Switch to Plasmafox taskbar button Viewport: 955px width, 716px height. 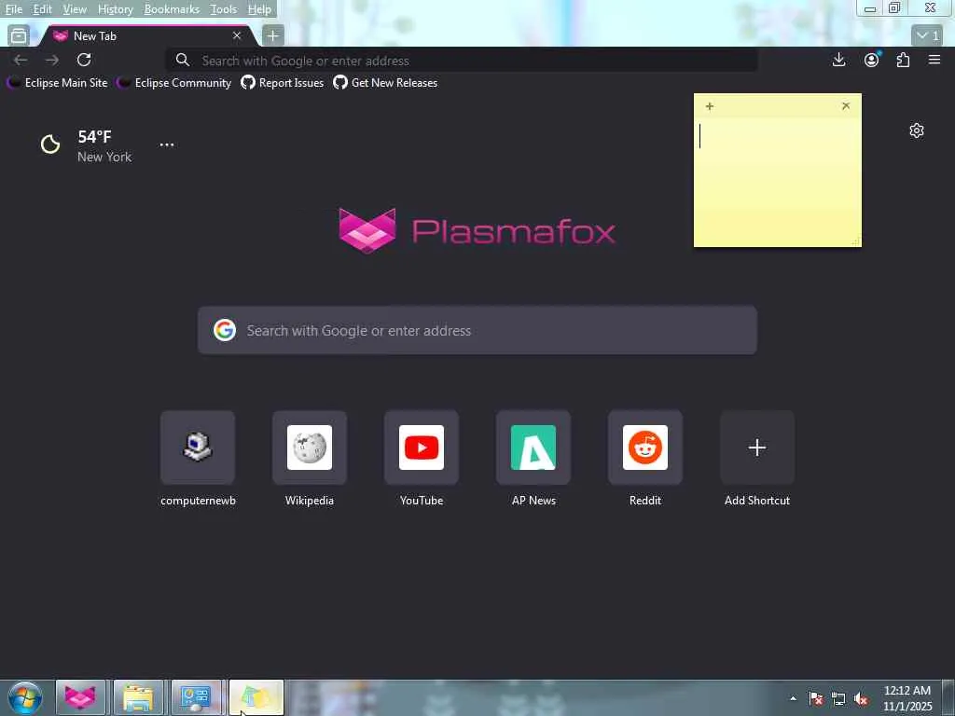click(x=80, y=697)
